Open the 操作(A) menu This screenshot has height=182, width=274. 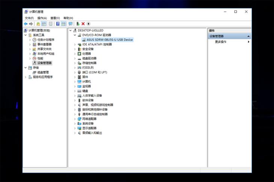[42, 18]
